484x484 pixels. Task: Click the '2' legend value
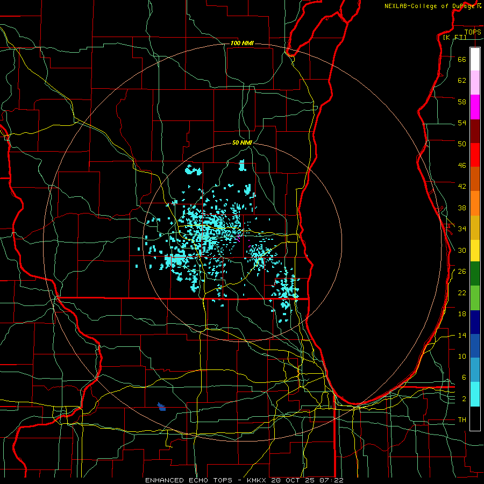tap(464, 399)
